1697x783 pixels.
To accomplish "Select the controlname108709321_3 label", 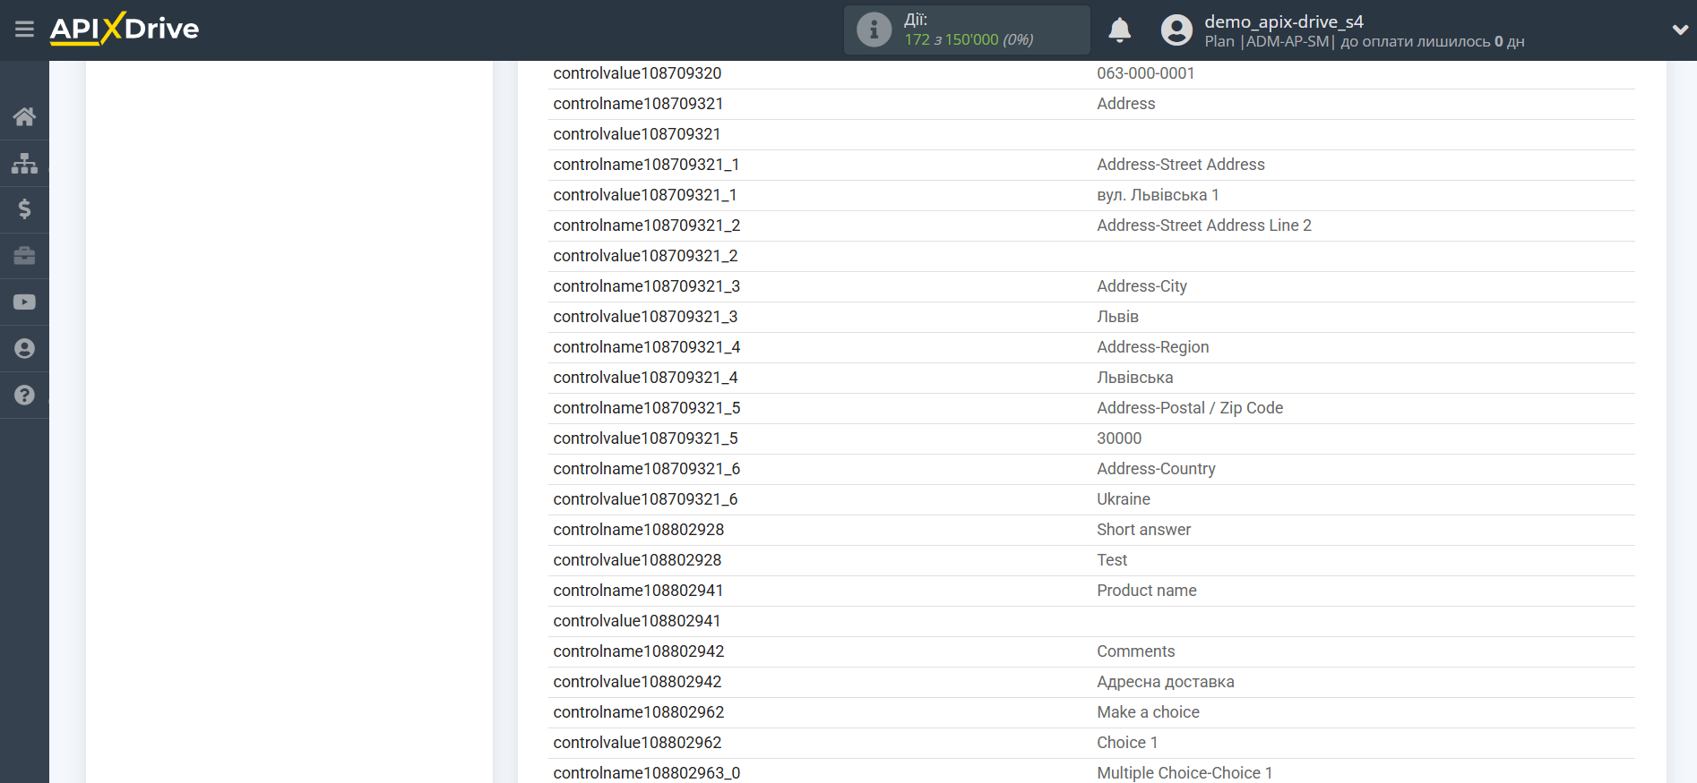I will coord(646,286).
